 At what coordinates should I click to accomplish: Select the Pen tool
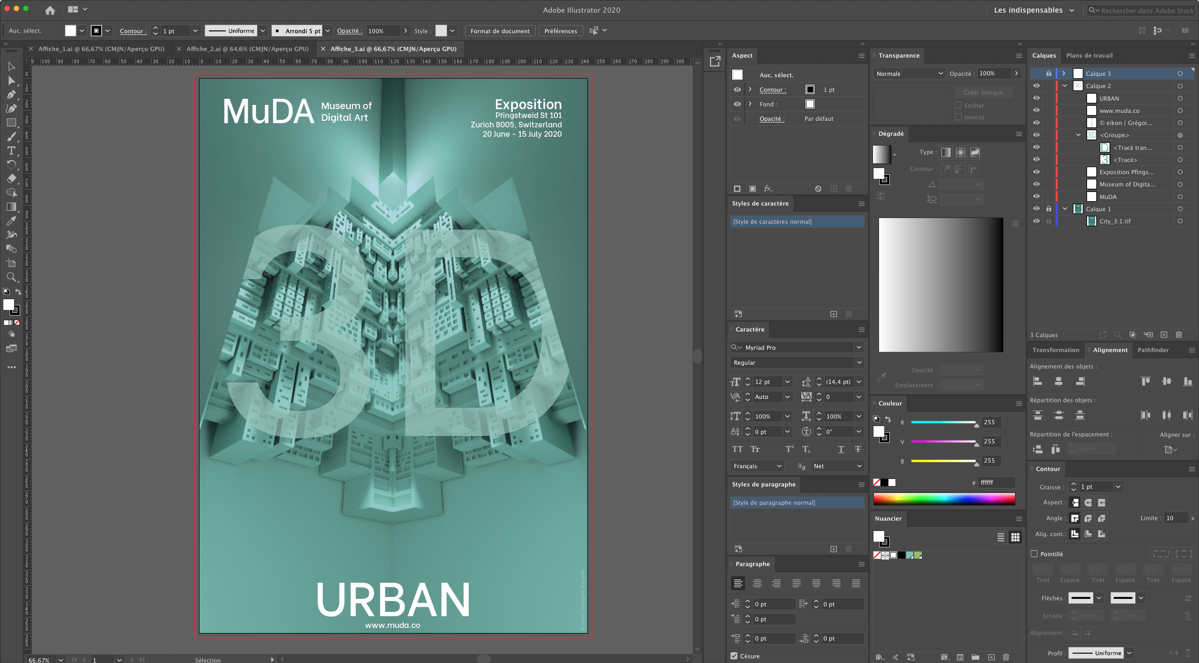point(11,95)
